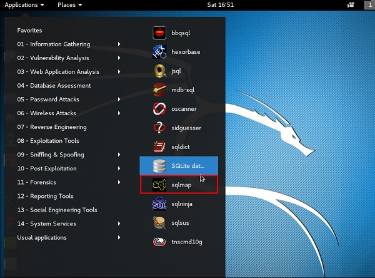Viewport: 375px width, 278px height.
Task: Open the hexorbase HEX icon
Action: point(159,52)
